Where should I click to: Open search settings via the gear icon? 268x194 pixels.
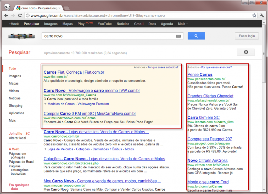pyautogui.click(x=245, y=52)
